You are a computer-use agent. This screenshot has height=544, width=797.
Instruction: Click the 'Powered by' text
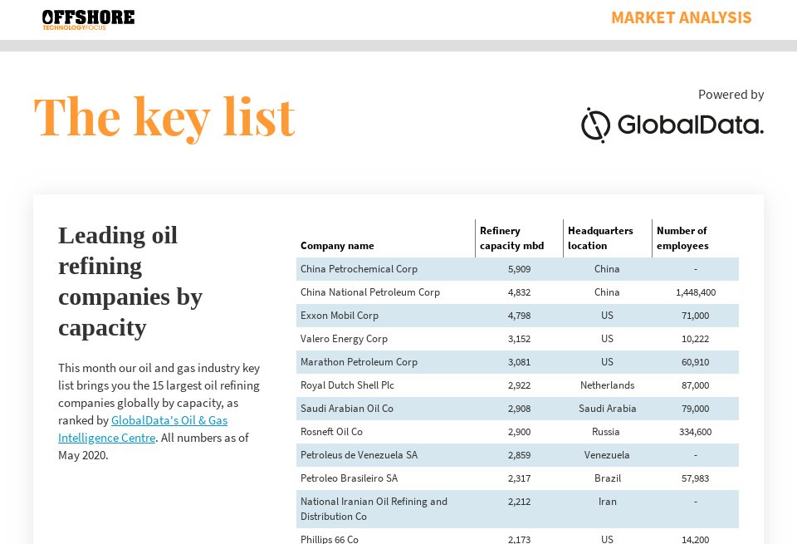[x=731, y=95]
